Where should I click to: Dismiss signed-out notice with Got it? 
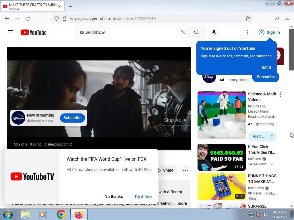coord(266,67)
